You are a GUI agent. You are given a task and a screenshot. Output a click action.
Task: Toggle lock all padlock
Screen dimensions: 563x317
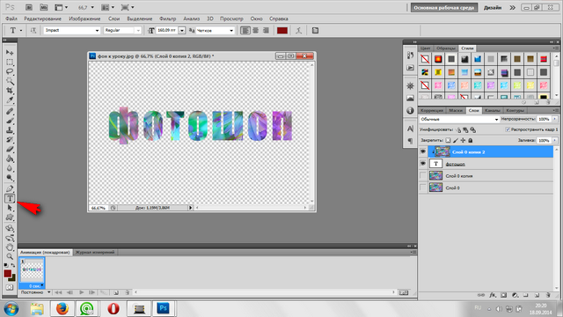[471, 141]
